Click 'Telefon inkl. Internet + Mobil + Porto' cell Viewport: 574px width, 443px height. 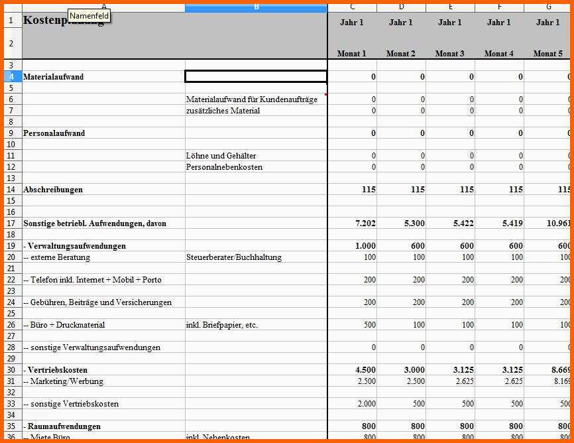pos(103,280)
